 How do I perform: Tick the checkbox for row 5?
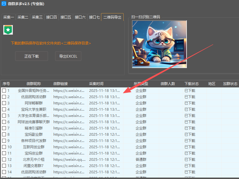[x=4, y=116]
